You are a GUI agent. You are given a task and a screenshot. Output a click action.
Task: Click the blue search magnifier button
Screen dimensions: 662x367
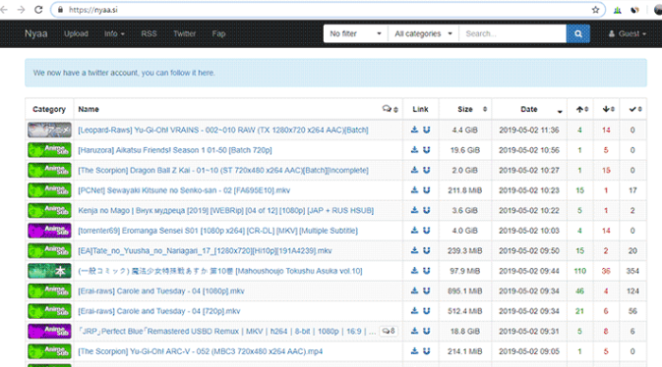pos(577,33)
